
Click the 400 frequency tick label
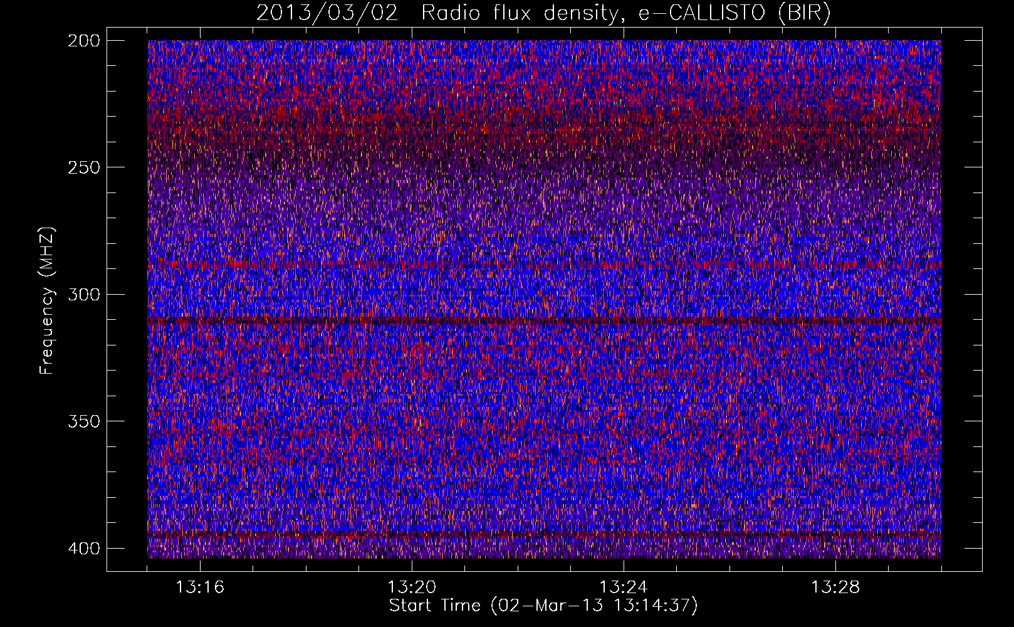coord(83,548)
